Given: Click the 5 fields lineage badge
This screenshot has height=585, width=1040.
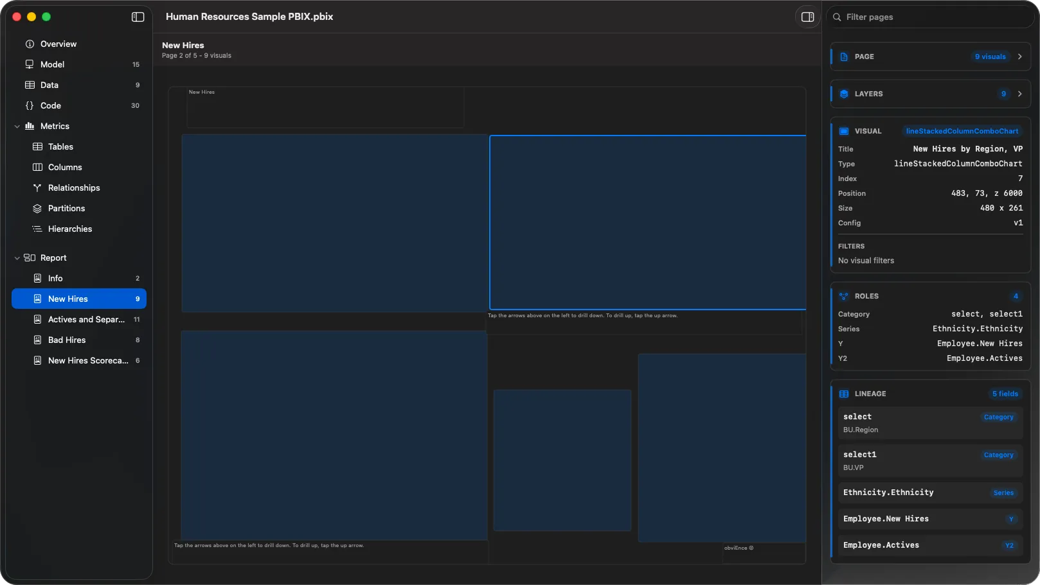Looking at the screenshot, I should tap(1005, 394).
